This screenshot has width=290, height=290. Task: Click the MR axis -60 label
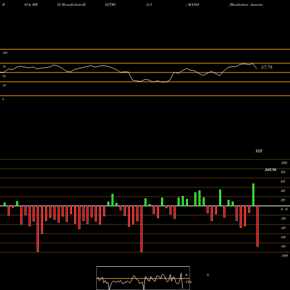click(x=283, y=237)
